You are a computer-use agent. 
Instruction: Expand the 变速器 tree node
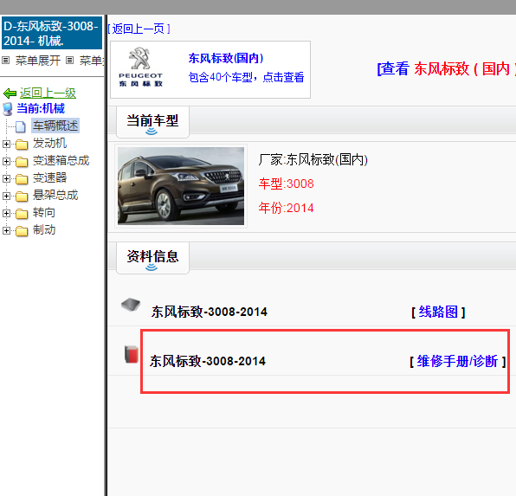tap(6, 178)
